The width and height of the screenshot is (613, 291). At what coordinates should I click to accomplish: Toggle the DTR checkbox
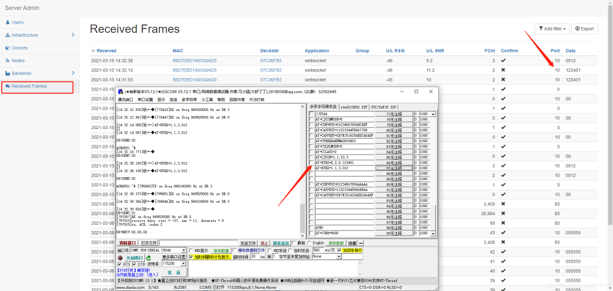click(134, 264)
